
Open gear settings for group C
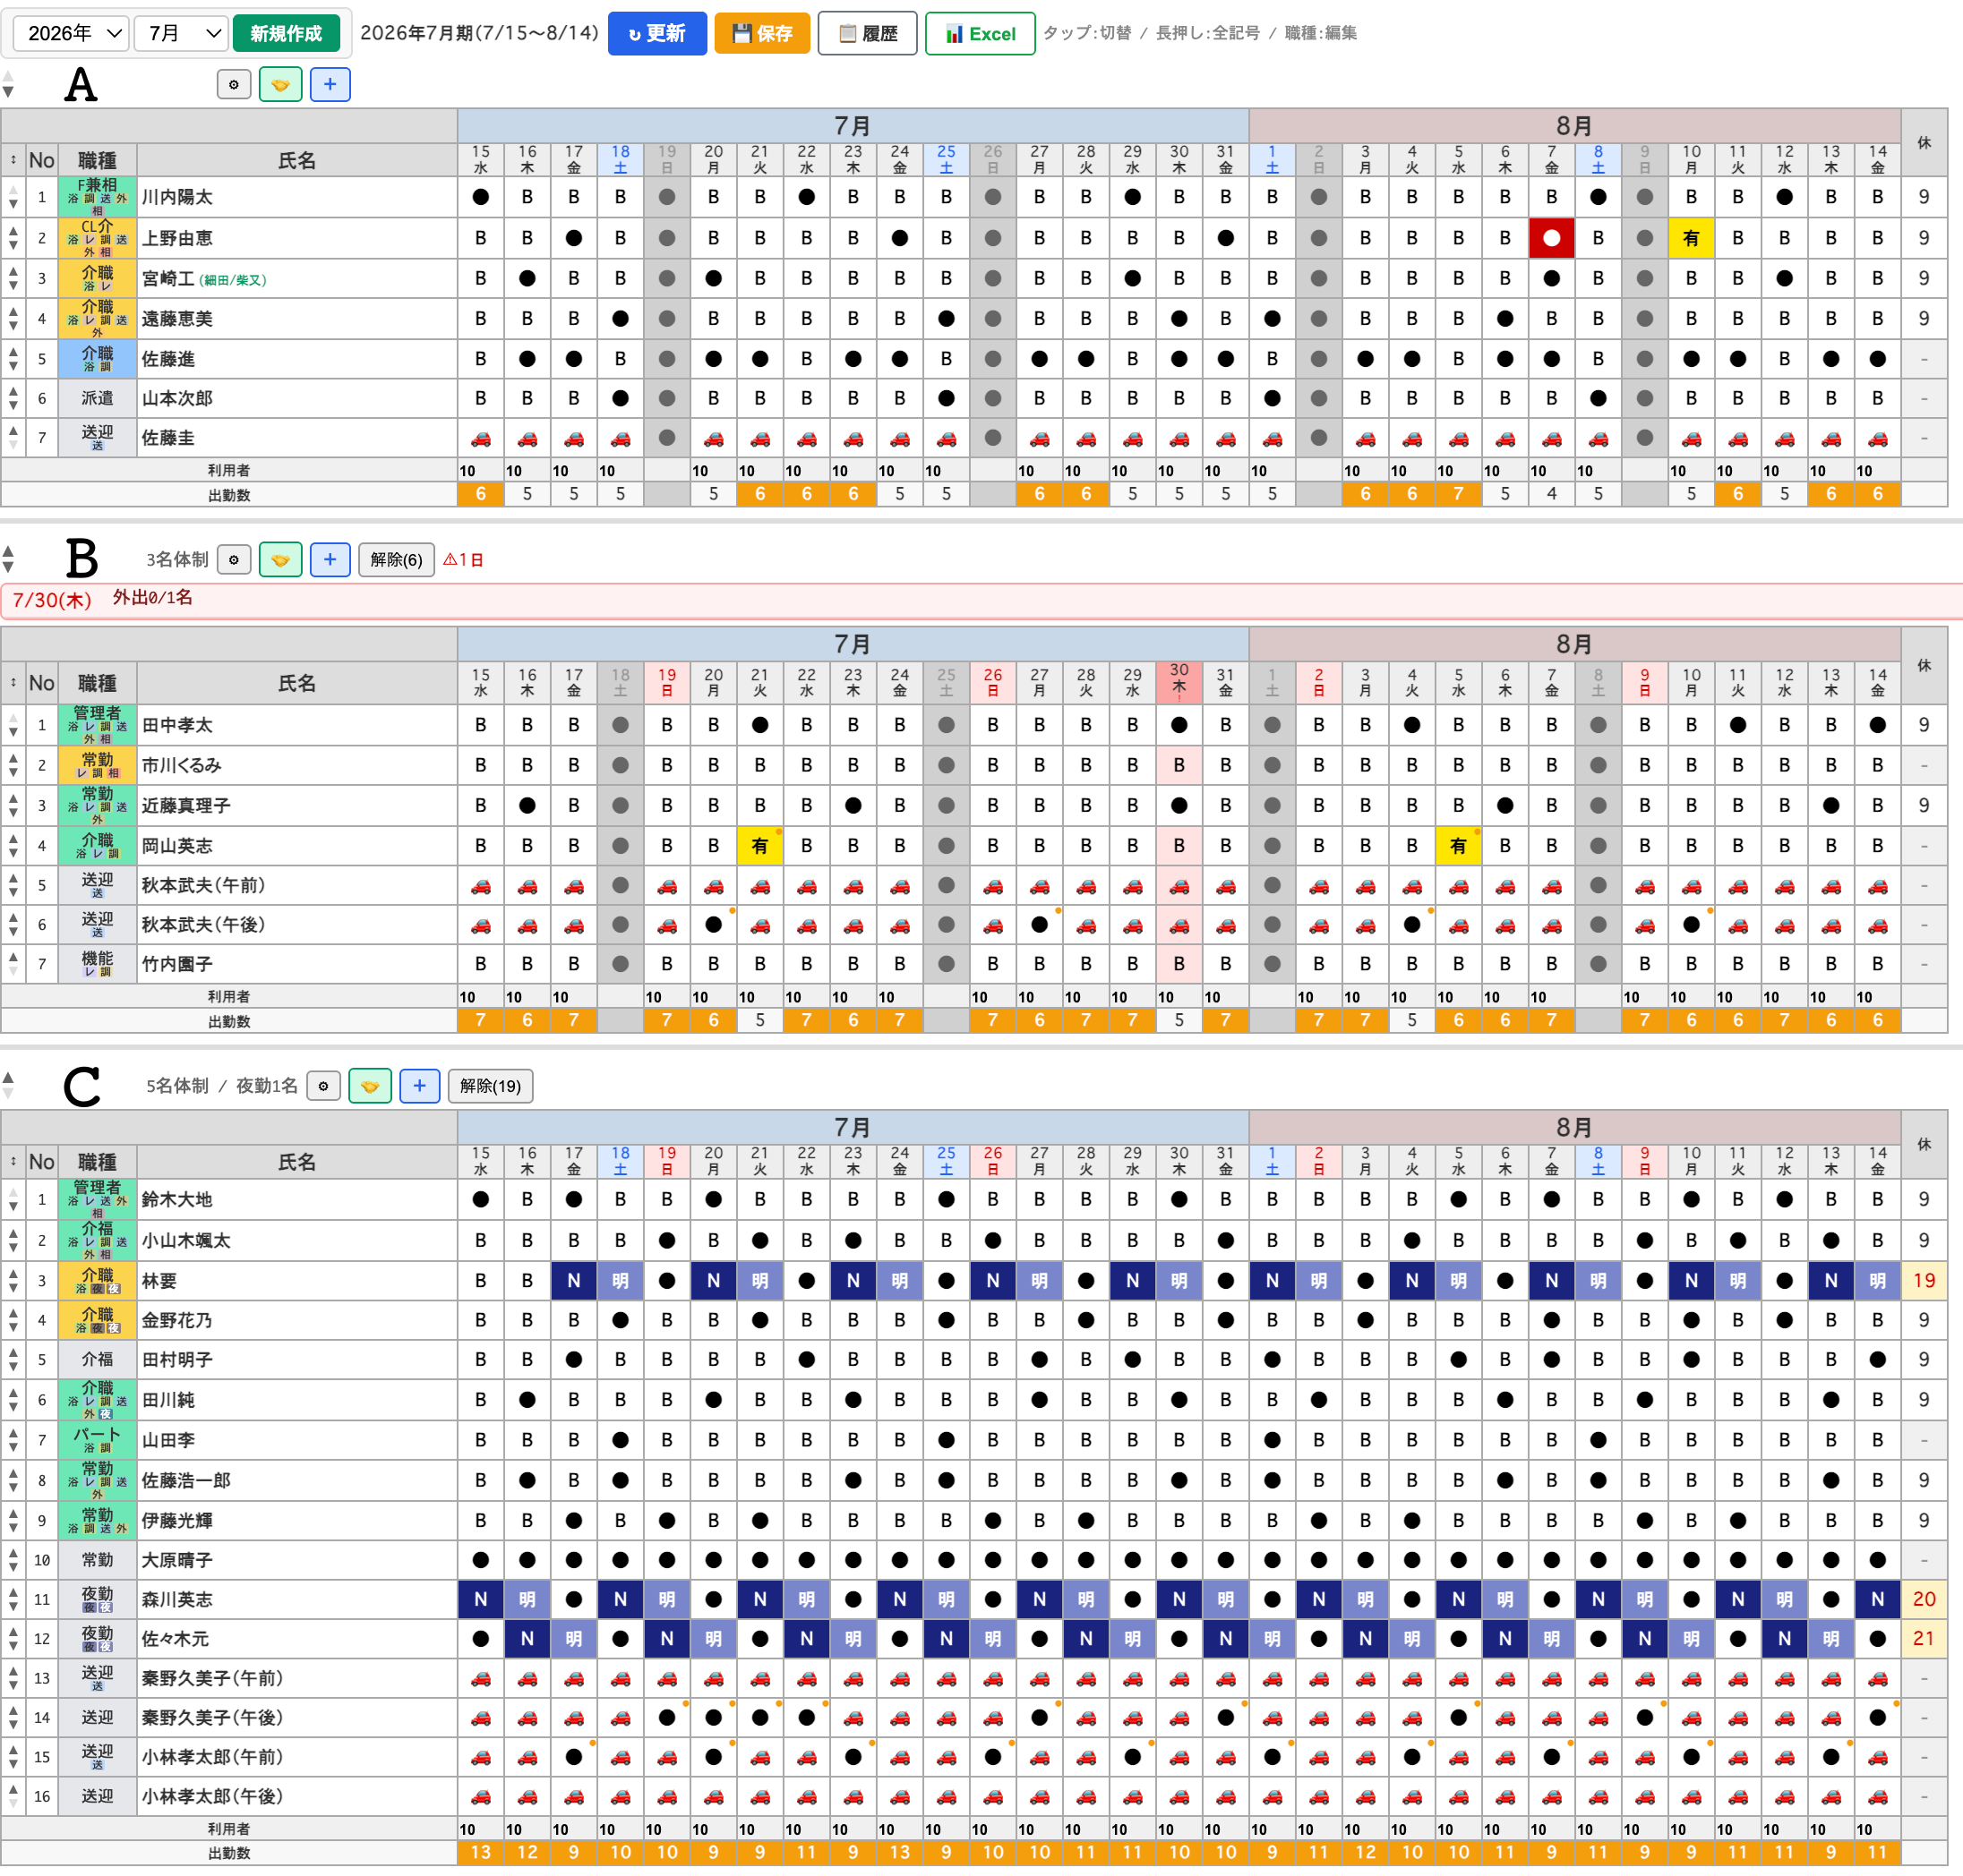[323, 1086]
